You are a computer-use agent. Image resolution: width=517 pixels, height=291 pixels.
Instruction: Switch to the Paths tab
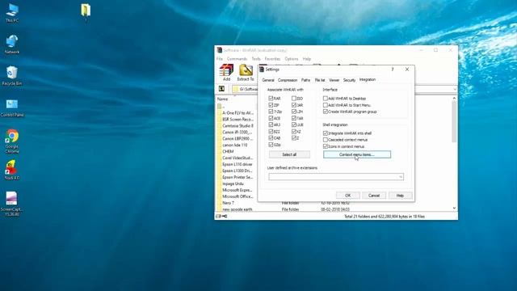[x=305, y=80]
